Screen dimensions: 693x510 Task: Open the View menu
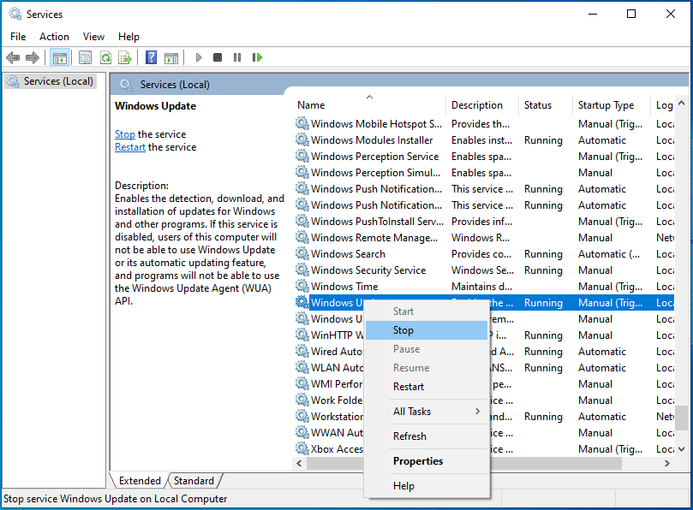tap(93, 37)
